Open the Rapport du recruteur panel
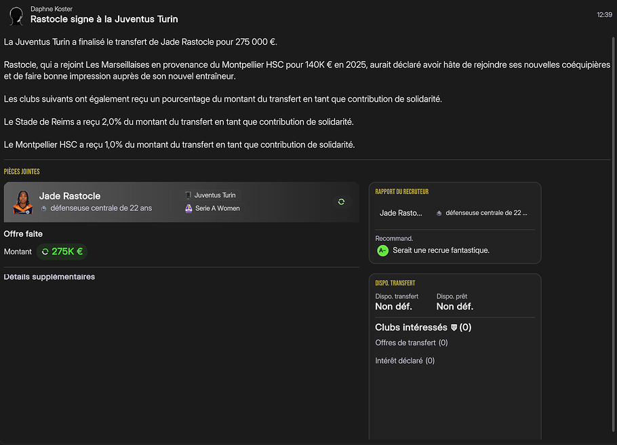Image resolution: width=617 pixels, height=445 pixels. pos(402,192)
